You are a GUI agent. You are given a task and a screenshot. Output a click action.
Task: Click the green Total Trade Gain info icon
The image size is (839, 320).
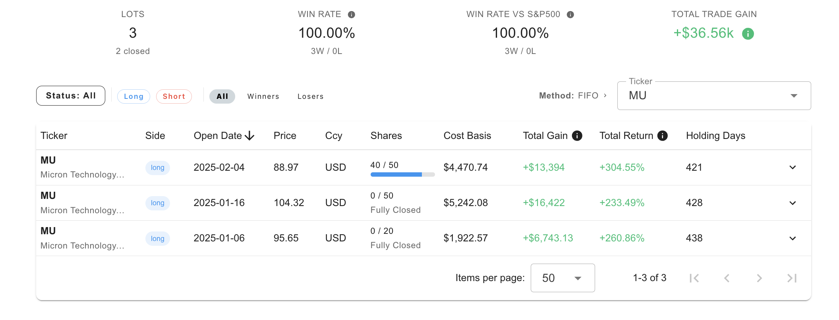pyautogui.click(x=748, y=34)
